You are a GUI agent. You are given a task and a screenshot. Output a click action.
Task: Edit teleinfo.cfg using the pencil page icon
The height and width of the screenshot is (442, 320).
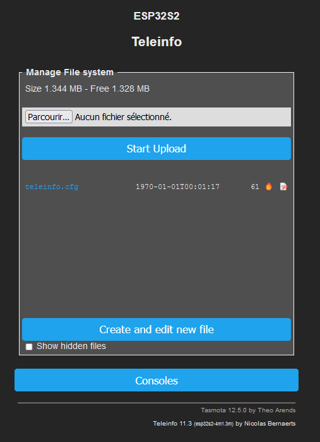(283, 187)
